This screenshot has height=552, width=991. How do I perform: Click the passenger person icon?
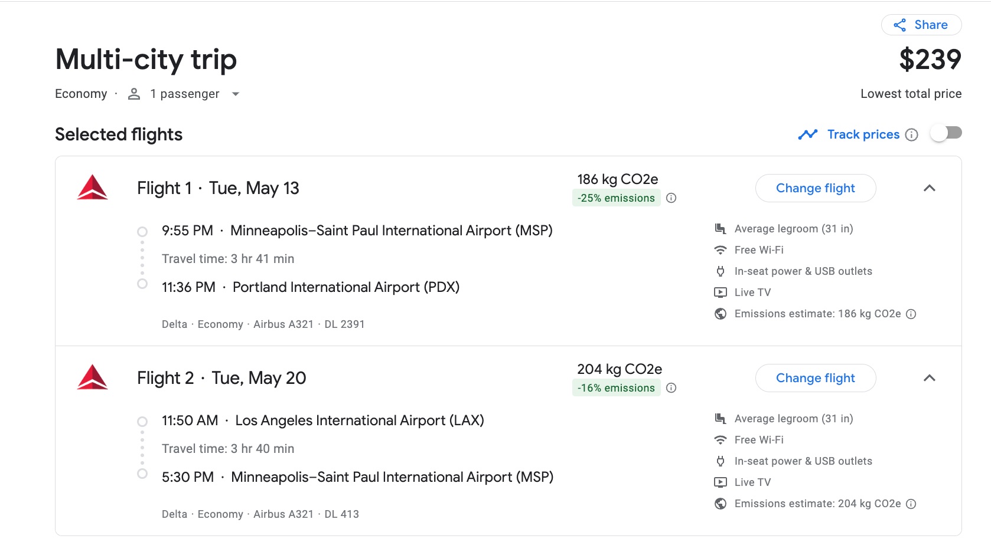click(134, 93)
